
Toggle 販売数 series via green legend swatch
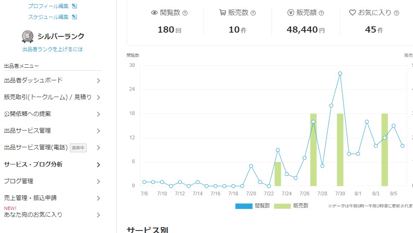[x=282, y=206]
